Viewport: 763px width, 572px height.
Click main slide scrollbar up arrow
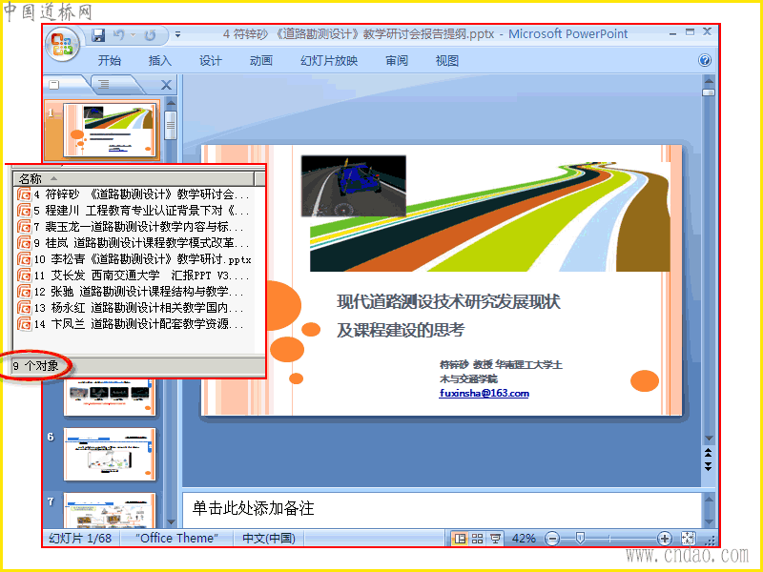tap(709, 81)
